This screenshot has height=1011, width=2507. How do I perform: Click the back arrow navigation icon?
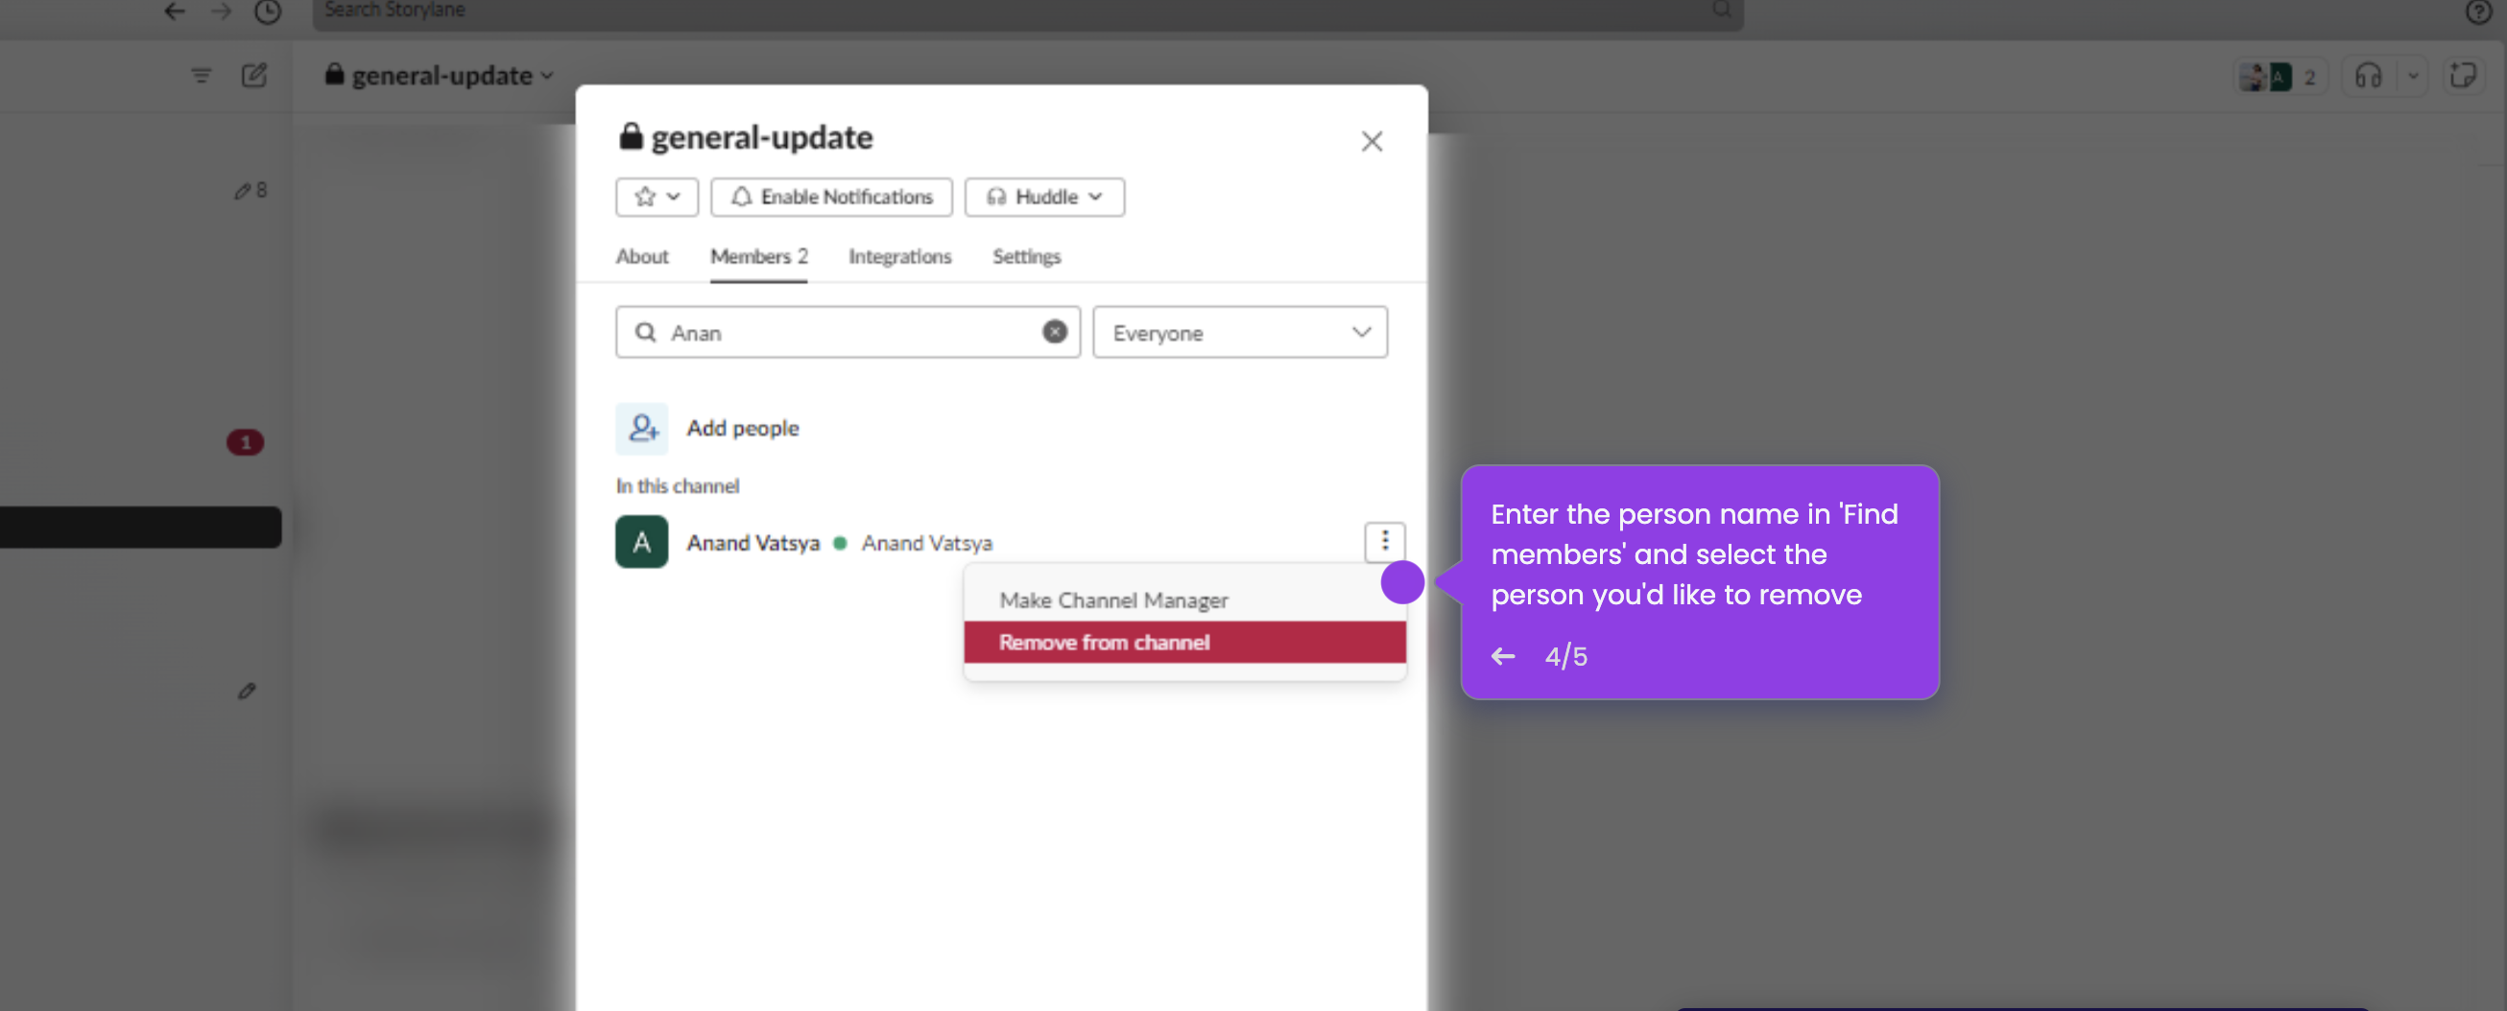173,12
